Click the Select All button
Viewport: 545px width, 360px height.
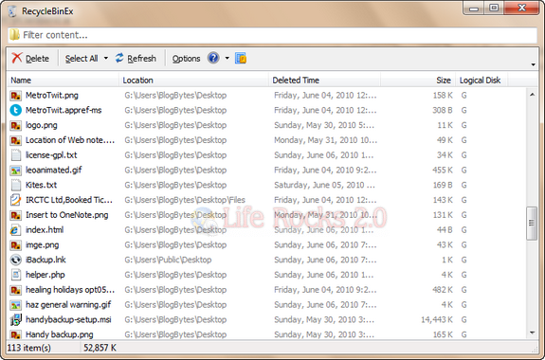82,59
